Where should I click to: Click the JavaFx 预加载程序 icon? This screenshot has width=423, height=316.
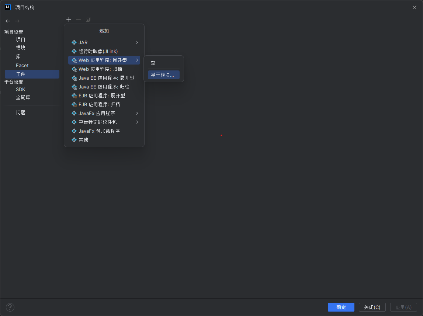[74, 131]
